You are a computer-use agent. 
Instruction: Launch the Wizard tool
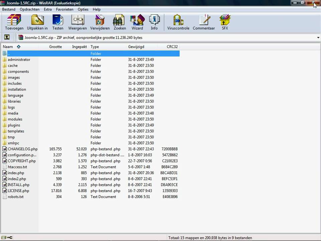pyautogui.click(x=137, y=22)
